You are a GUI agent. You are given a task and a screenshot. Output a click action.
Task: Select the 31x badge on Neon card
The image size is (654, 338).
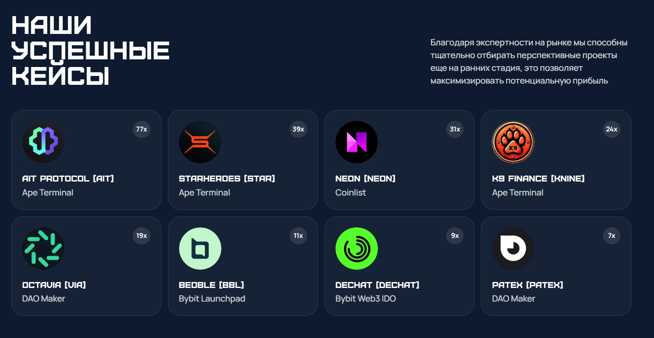tap(455, 129)
